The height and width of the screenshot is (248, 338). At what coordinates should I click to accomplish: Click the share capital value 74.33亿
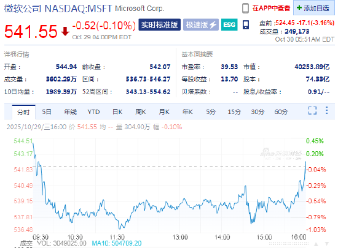tap(318, 79)
